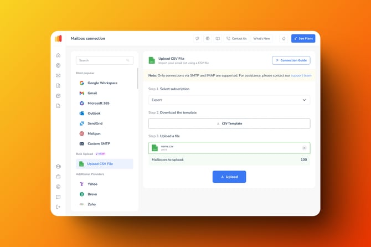Click the open book icon in header
The width and height of the screenshot is (371, 247).
[x=218, y=39]
